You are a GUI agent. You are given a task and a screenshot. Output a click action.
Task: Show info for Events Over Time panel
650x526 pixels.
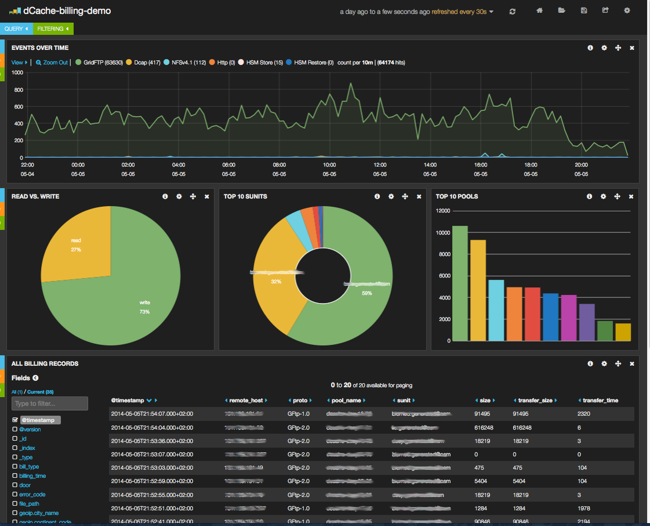click(590, 48)
